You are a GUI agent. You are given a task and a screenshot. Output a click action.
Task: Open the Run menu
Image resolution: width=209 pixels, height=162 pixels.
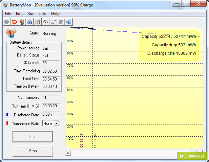(31, 14)
